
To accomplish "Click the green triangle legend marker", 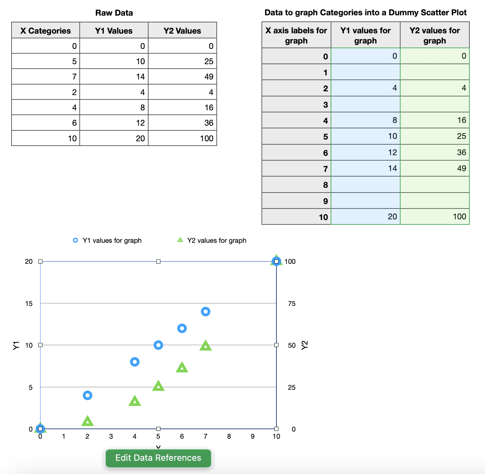I will click(x=180, y=240).
